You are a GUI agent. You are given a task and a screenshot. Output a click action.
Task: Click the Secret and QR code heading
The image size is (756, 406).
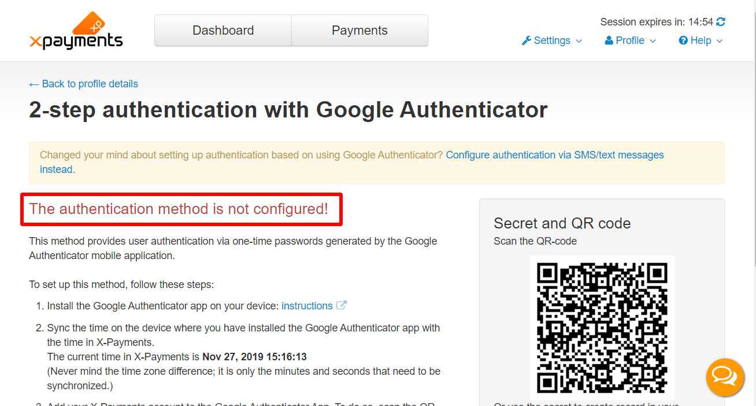tap(562, 223)
